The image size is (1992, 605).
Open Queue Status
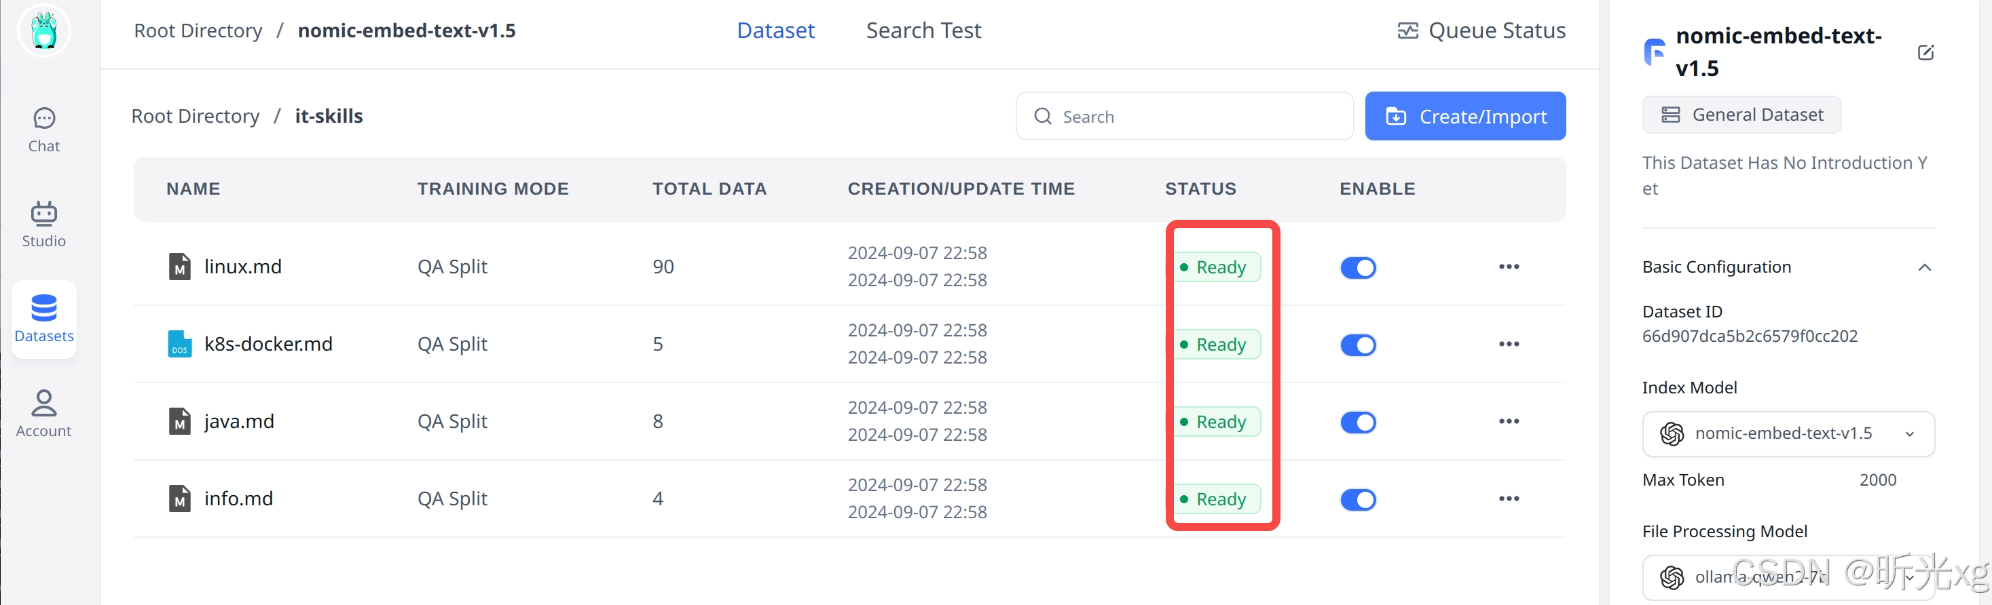coord(1481,31)
